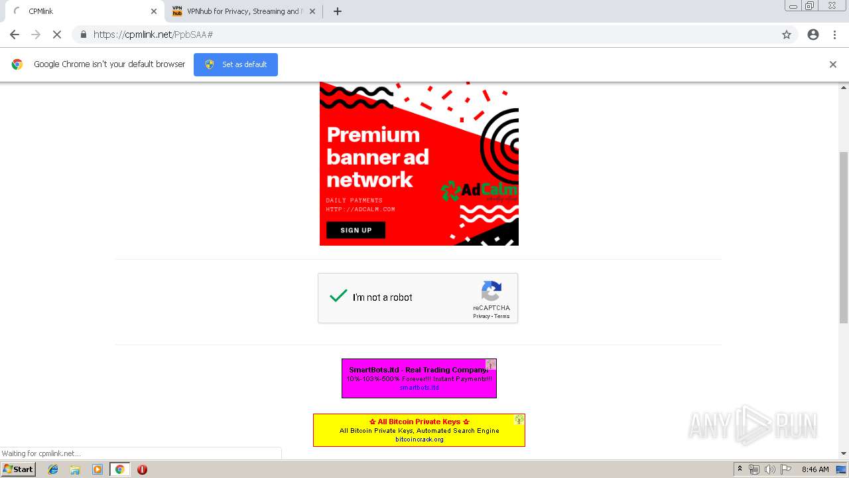Click the Premium banner ad network image

(x=419, y=163)
